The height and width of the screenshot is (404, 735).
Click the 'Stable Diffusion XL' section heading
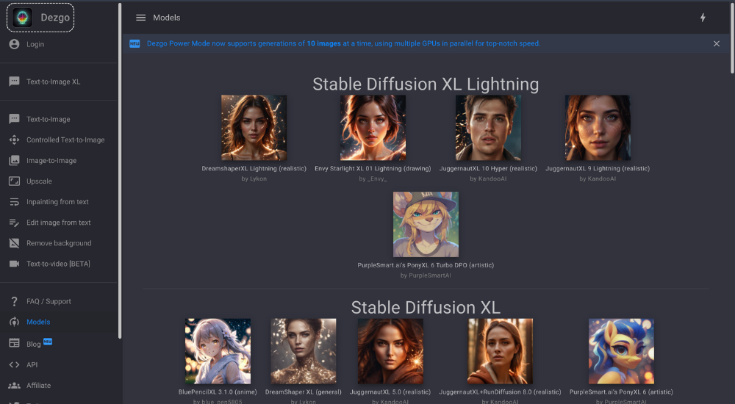click(x=426, y=308)
